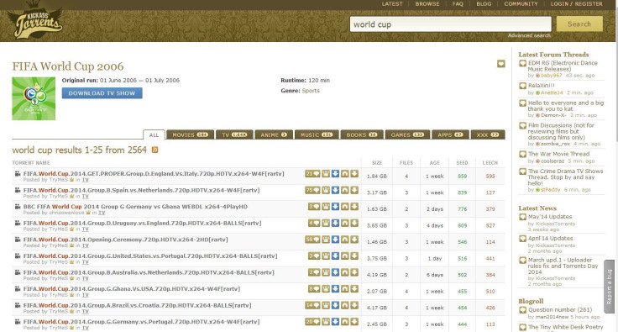Sort results by FILES column header
Screen dimensions: 618x332
click(x=406, y=162)
